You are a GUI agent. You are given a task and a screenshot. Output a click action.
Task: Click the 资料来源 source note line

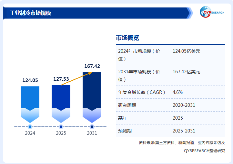click(182, 143)
